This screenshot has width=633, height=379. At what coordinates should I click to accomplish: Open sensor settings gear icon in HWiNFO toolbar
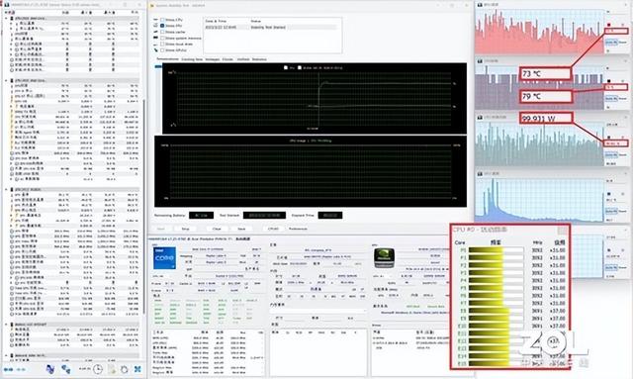[x=125, y=369]
